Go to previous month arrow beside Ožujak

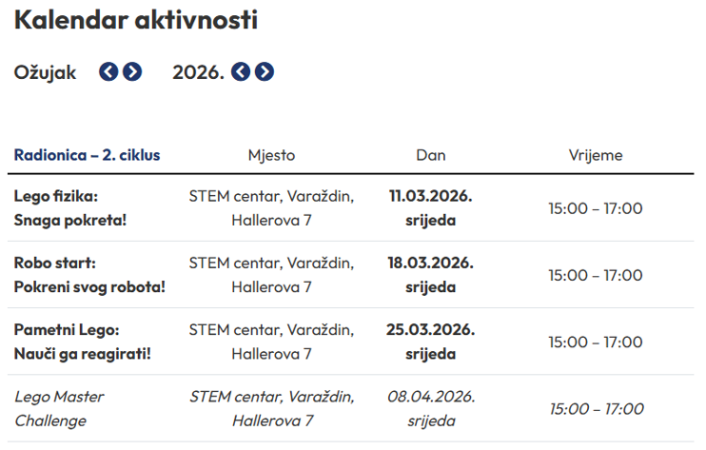coord(109,71)
